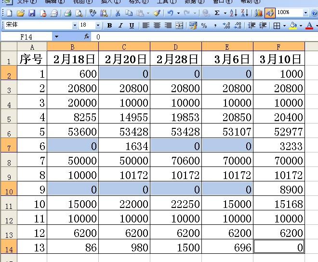This screenshot has width=318, height=262.
Task: Toggle align right
Action: 168,26
